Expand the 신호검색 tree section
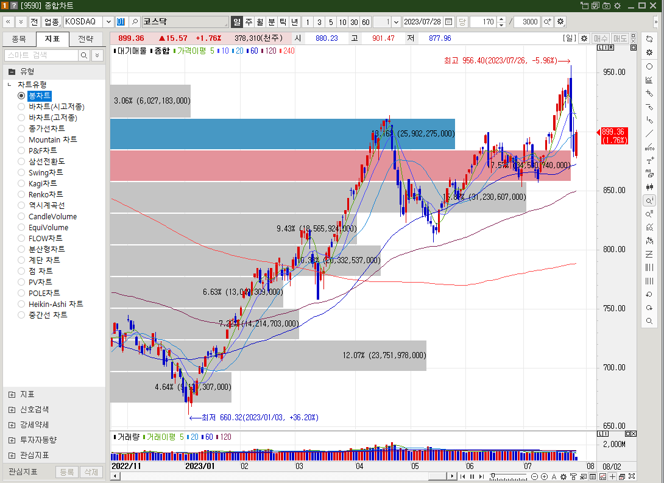This screenshot has height=483, width=664. coord(12,410)
